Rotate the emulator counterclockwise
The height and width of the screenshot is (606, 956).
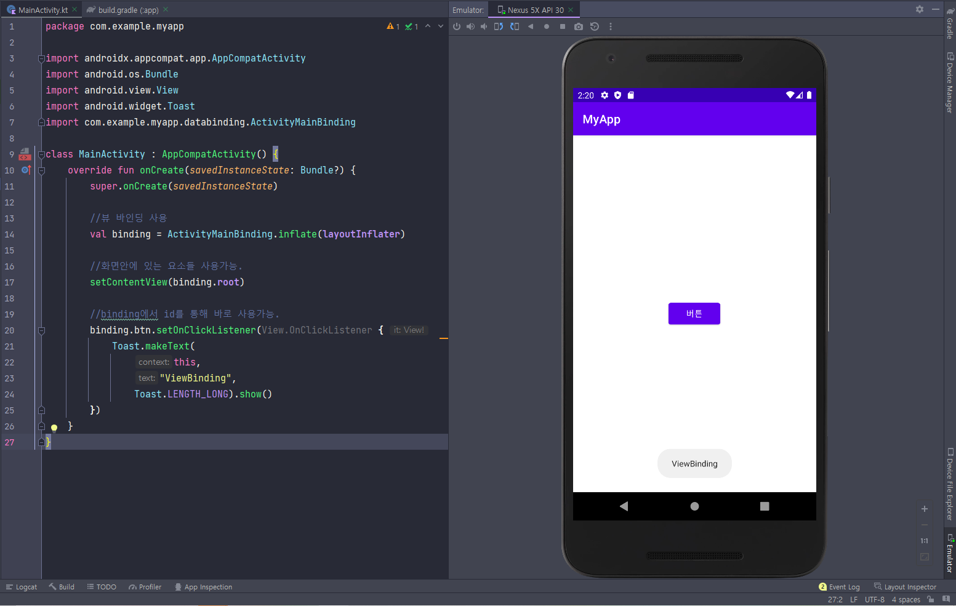point(499,26)
